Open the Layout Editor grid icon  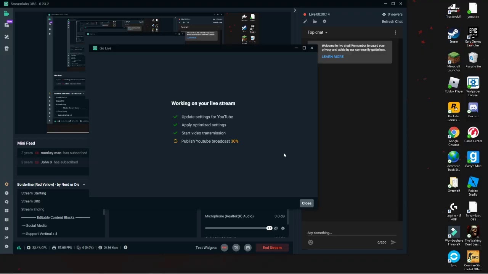(6, 211)
